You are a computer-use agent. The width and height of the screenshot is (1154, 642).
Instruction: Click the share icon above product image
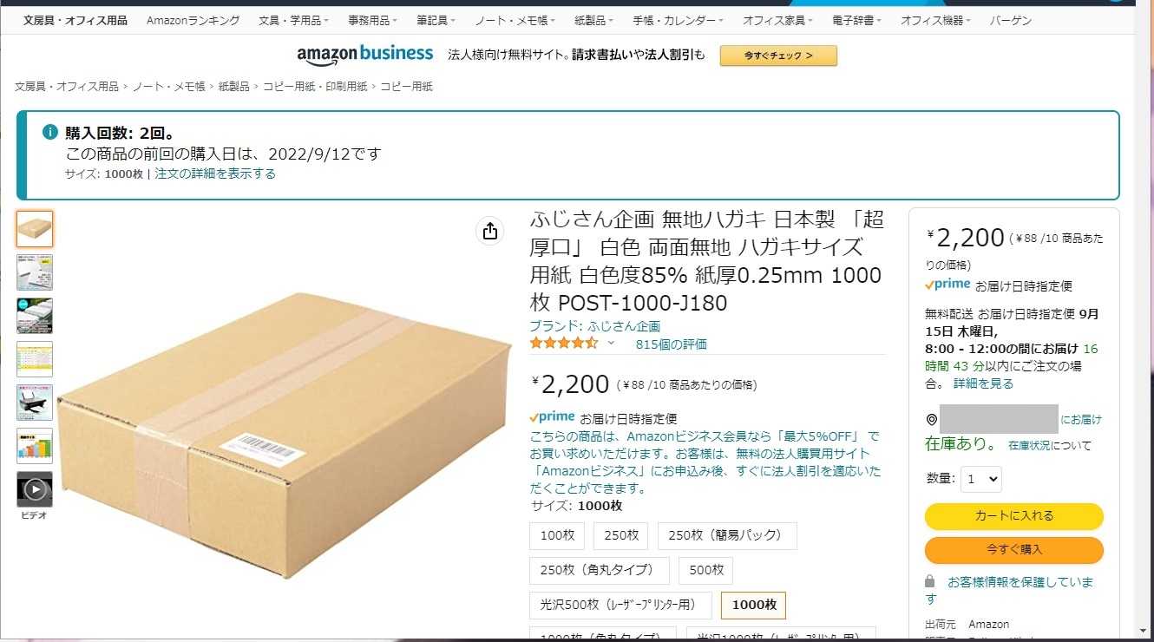(490, 231)
